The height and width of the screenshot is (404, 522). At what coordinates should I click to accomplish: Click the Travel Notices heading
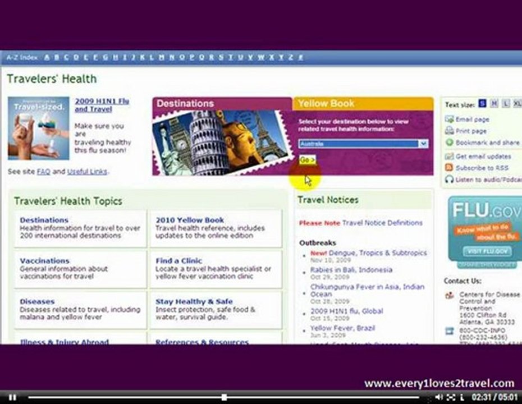click(x=328, y=200)
